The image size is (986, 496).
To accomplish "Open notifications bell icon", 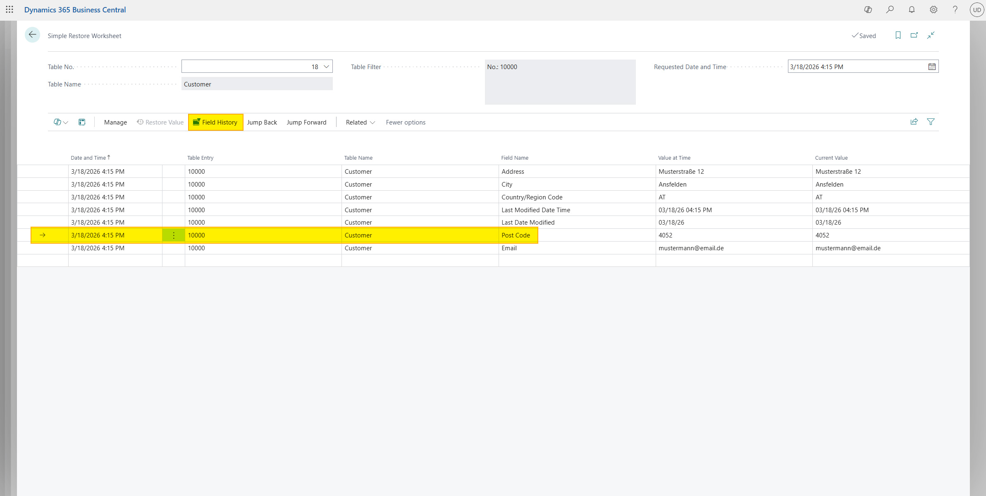I will (912, 10).
